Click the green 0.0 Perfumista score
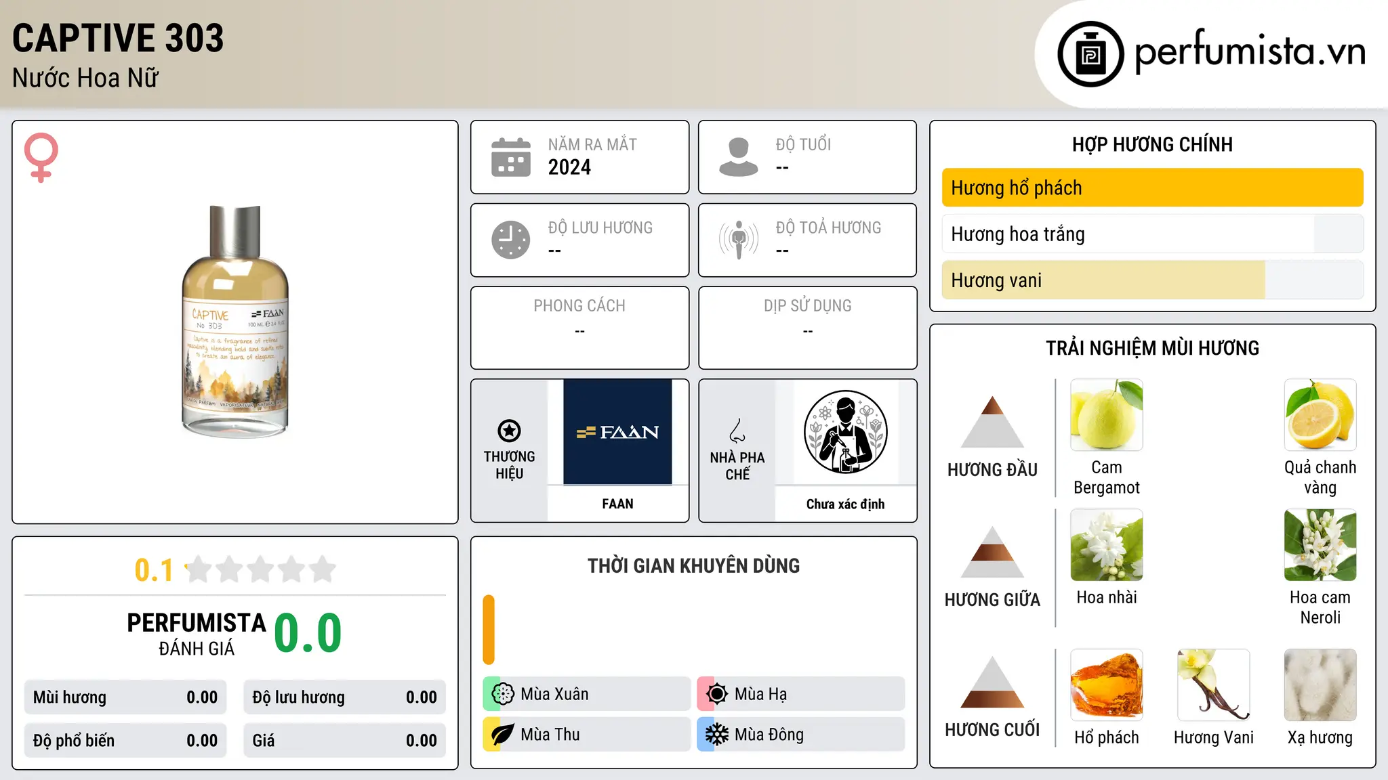The width and height of the screenshot is (1388, 780). 308,633
